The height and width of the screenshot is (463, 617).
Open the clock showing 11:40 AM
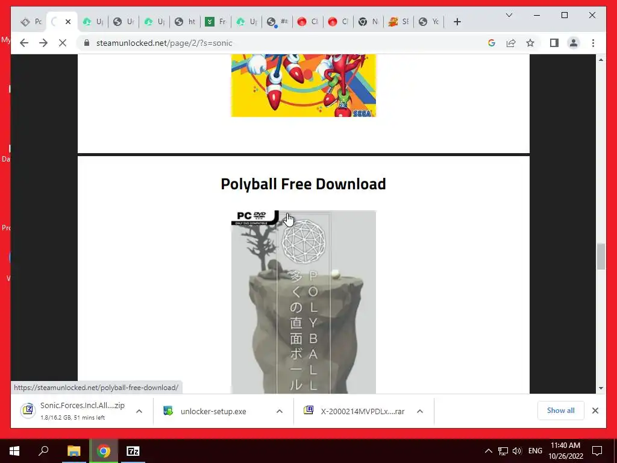click(565, 451)
